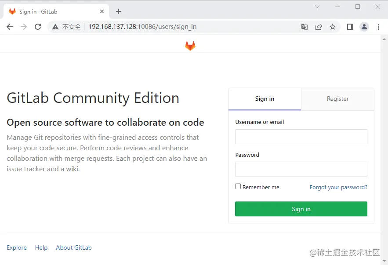Click the GitLab fox logo in page header

[190, 46]
